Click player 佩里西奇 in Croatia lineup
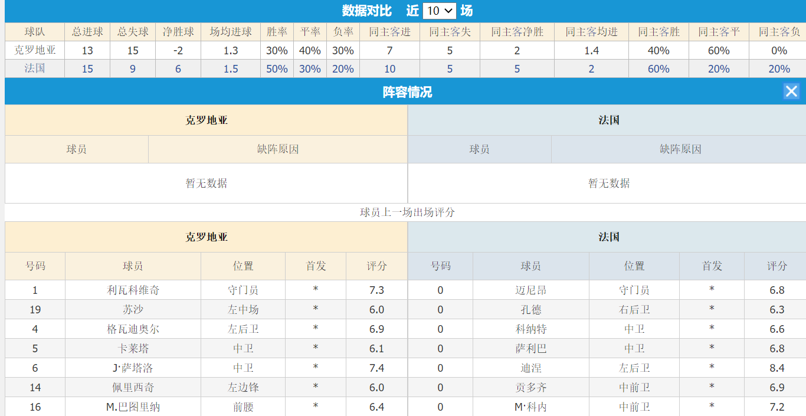Screen dimensions: 806x416 coord(132,387)
